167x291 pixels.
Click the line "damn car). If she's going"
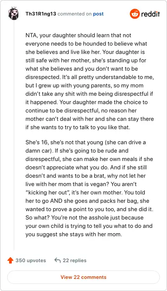pos(77,151)
